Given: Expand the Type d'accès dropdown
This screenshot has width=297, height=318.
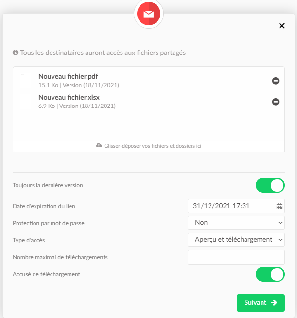Looking at the screenshot, I should [x=236, y=240].
